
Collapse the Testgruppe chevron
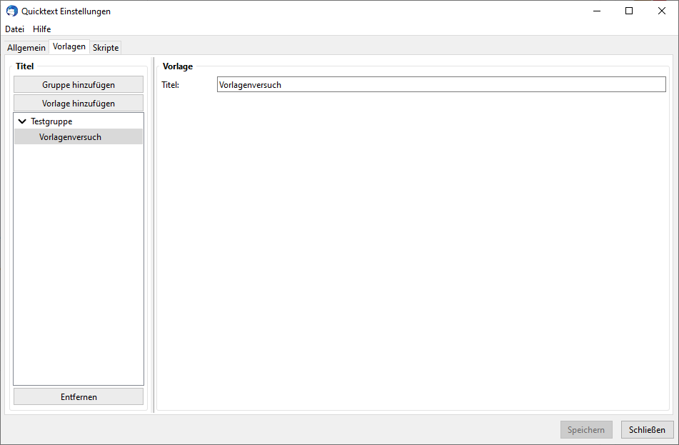(x=23, y=121)
